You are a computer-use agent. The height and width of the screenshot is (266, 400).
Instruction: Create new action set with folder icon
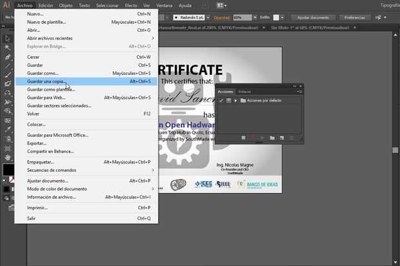coord(272,138)
